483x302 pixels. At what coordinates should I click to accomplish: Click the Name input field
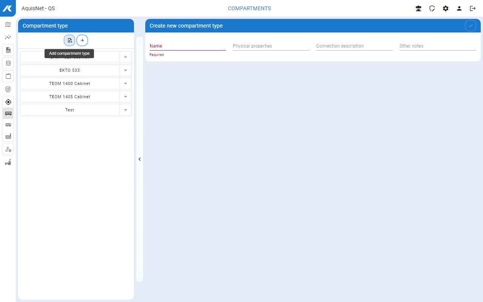pyautogui.click(x=188, y=46)
